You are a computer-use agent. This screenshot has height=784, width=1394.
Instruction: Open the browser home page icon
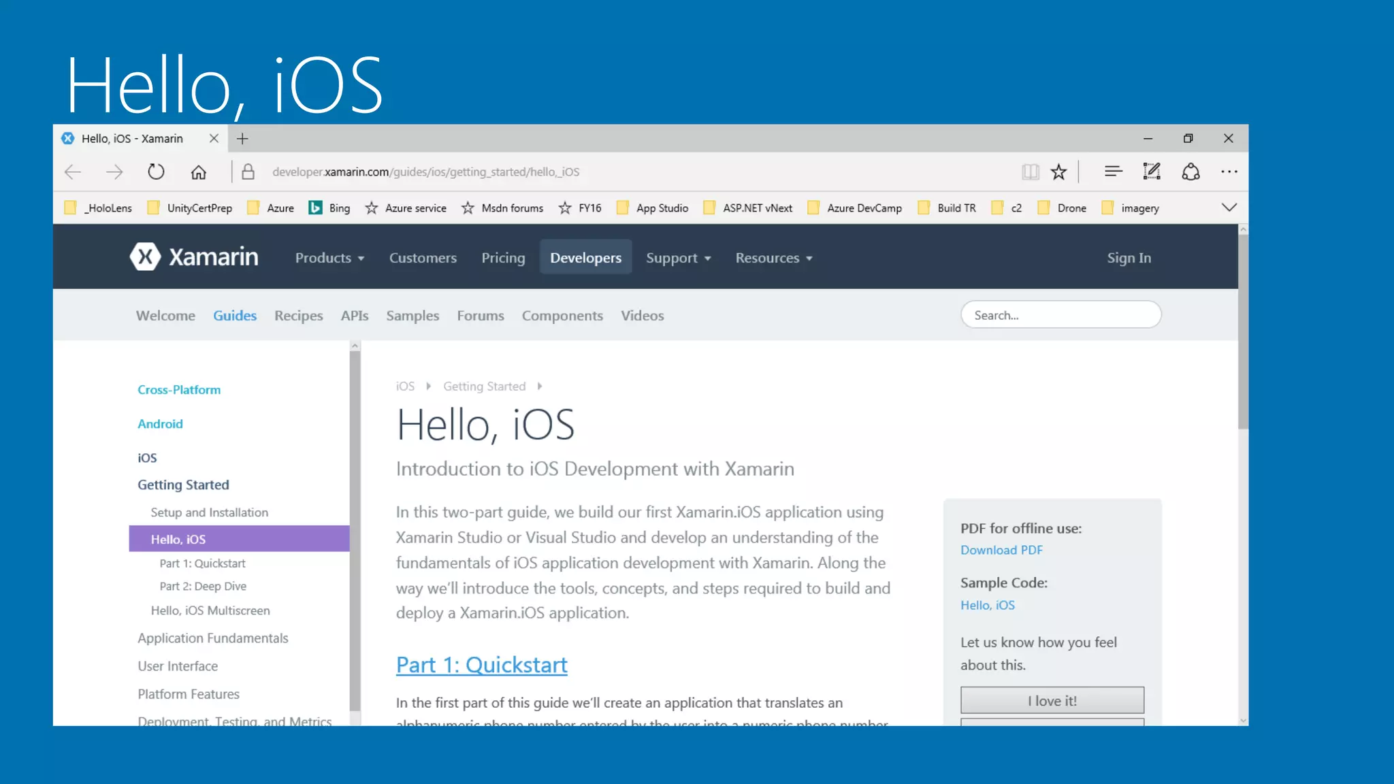tap(198, 172)
